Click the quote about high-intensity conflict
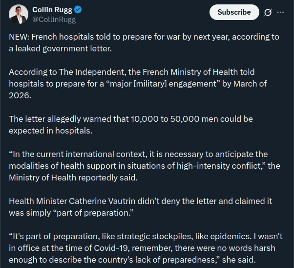This screenshot has width=294, height=268. coord(144,166)
